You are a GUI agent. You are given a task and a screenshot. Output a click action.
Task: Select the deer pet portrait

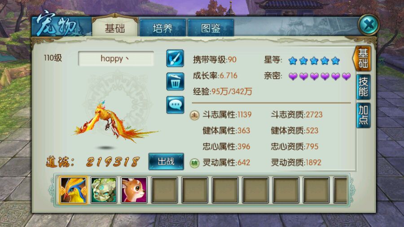[x=134, y=190]
